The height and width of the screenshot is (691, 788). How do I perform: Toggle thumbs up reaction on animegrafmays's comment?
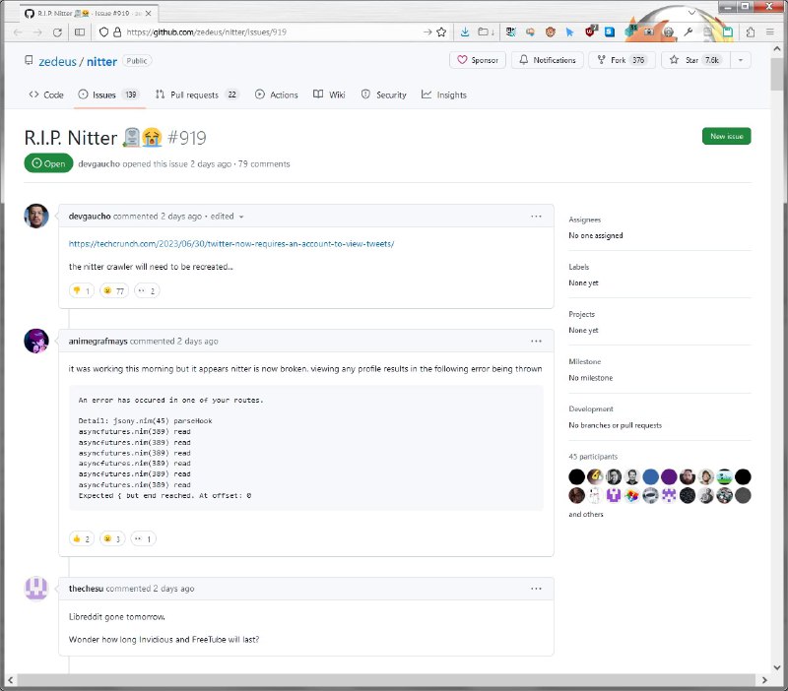point(82,538)
